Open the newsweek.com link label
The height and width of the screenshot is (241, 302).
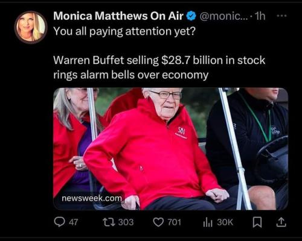(x=92, y=198)
